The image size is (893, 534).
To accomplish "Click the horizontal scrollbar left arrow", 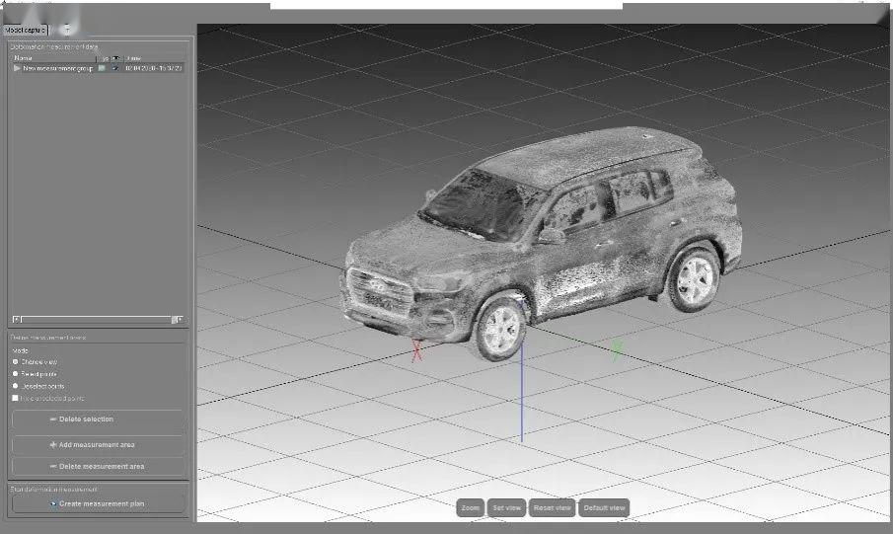I will click(17, 320).
